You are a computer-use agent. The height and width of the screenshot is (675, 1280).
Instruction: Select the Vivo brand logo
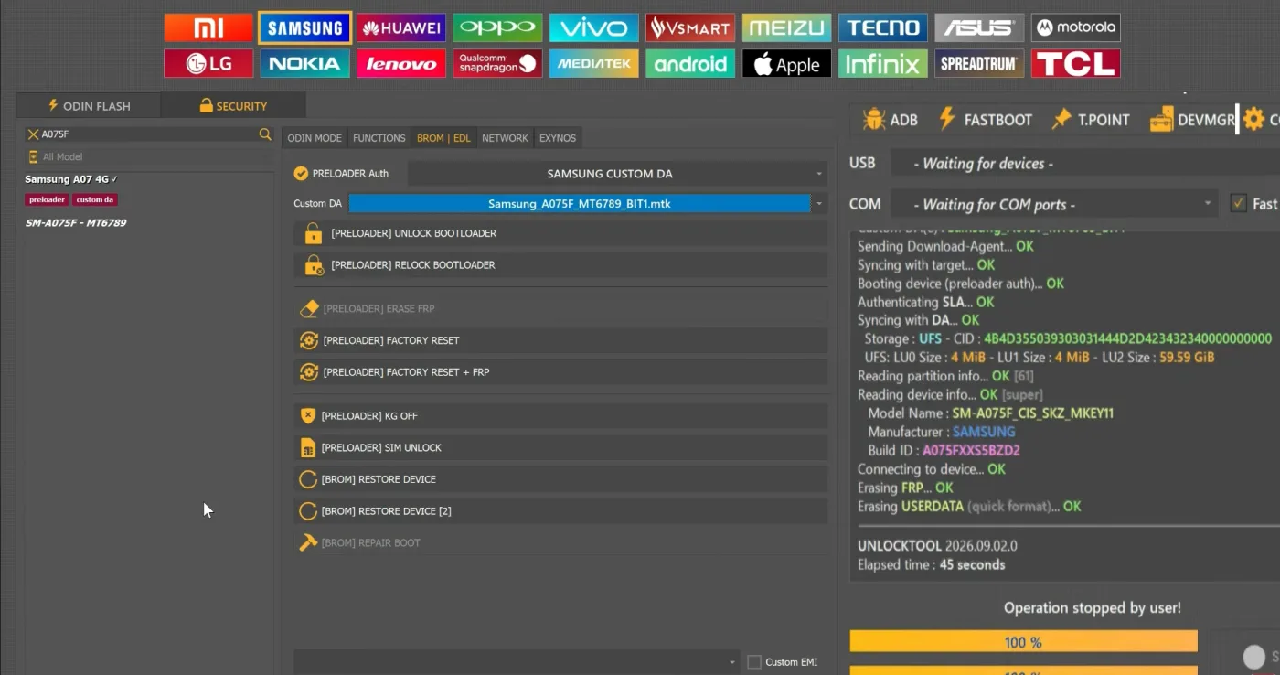[594, 27]
